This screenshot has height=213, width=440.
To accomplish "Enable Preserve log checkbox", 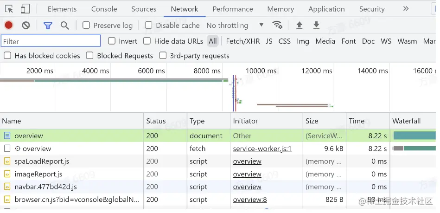I will pos(86,26).
